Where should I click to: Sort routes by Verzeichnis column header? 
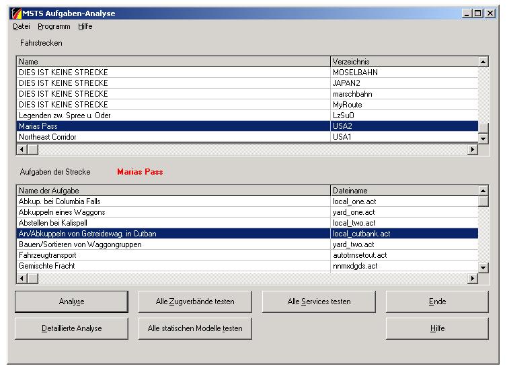click(403, 62)
